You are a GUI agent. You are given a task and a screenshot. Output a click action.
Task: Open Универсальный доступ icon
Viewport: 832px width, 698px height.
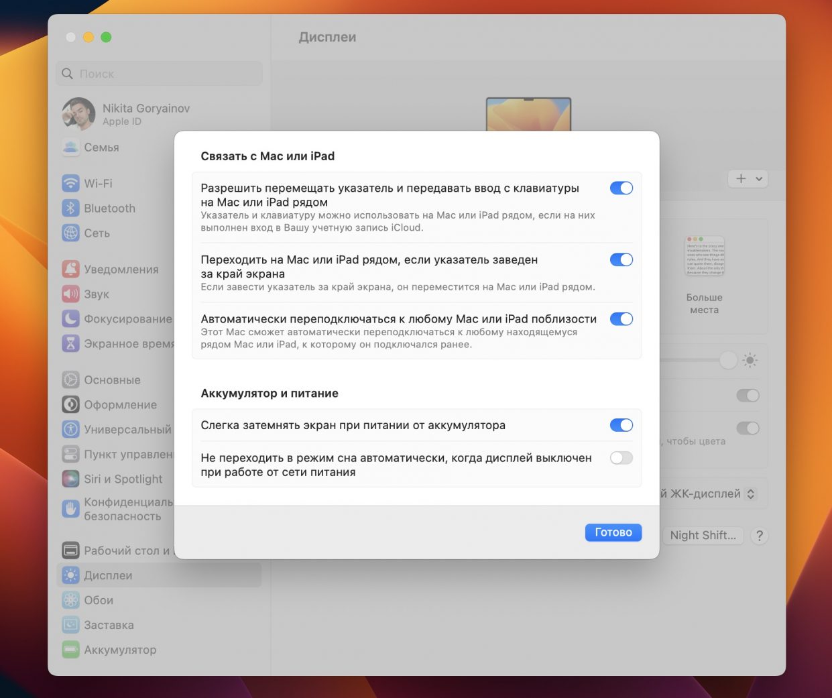(x=70, y=429)
